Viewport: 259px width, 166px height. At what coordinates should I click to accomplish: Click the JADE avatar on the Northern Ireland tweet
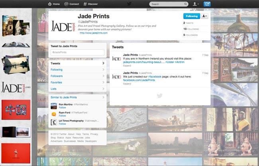pyautogui.click(x=116, y=59)
